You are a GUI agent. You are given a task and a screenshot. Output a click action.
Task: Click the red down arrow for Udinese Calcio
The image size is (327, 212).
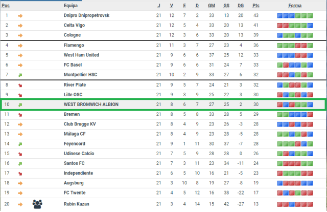(x=20, y=154)
